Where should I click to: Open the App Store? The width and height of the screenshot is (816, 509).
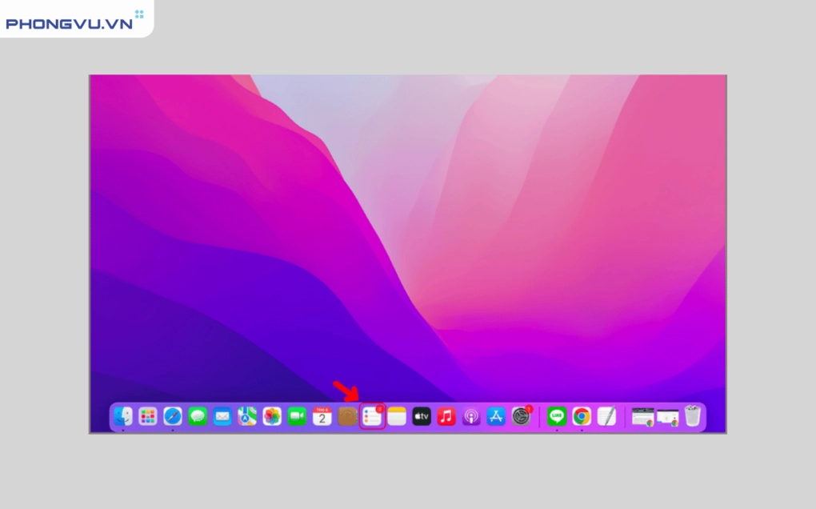(496, 416)
